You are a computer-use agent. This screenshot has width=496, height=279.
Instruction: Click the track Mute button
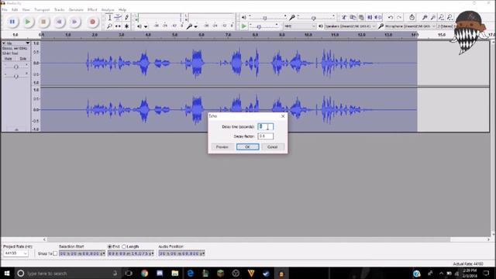(x=9, y=59)
